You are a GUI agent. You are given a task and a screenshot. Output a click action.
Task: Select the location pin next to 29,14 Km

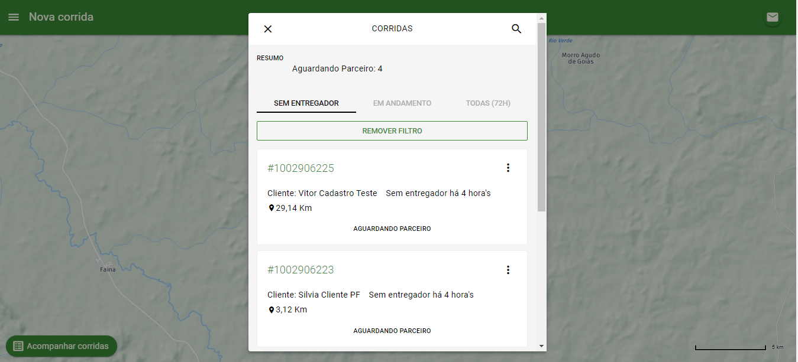pyautogui.click(x=272, y=208)
